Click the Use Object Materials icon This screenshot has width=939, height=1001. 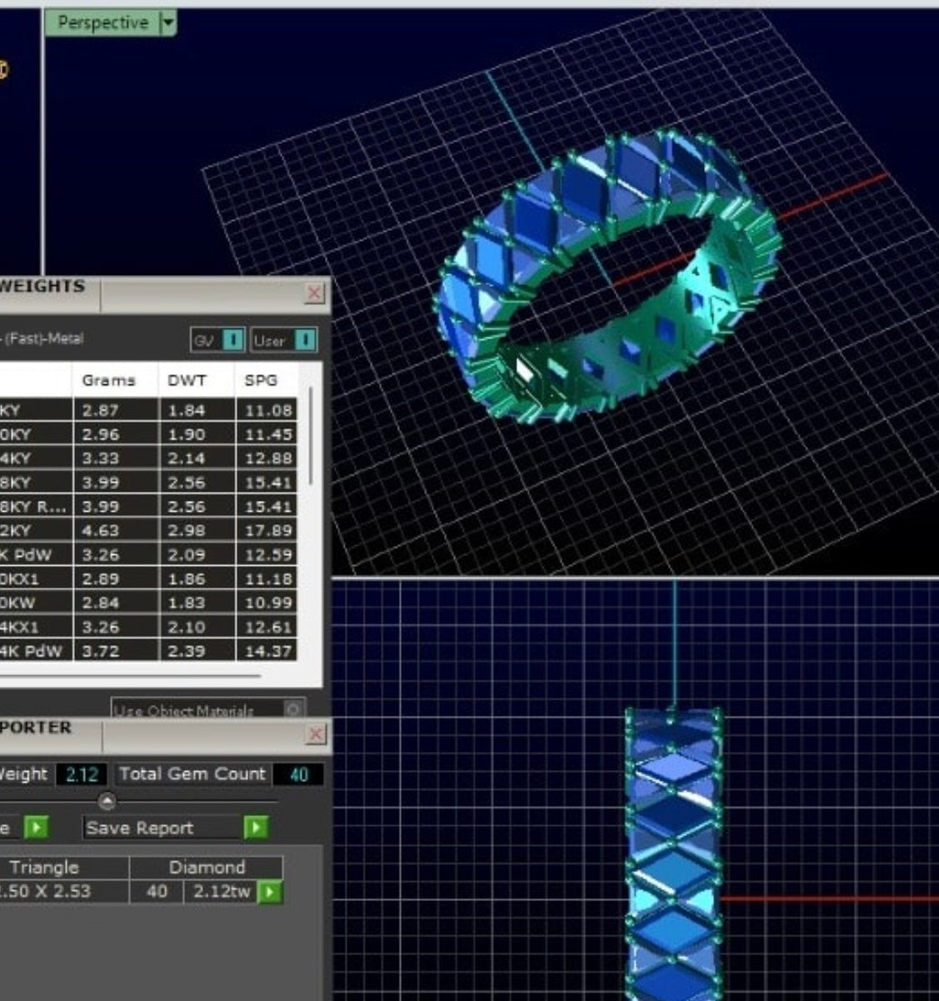[292, 709]
